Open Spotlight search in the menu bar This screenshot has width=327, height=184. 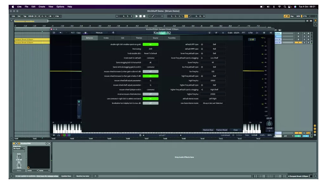point(285,7)
